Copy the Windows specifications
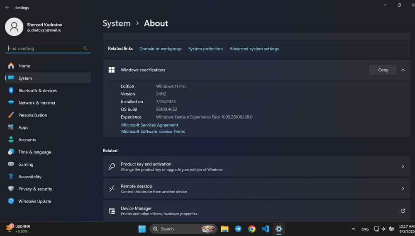Image resolution: width=415 pixels, height=236 pixels. point(383,70)
